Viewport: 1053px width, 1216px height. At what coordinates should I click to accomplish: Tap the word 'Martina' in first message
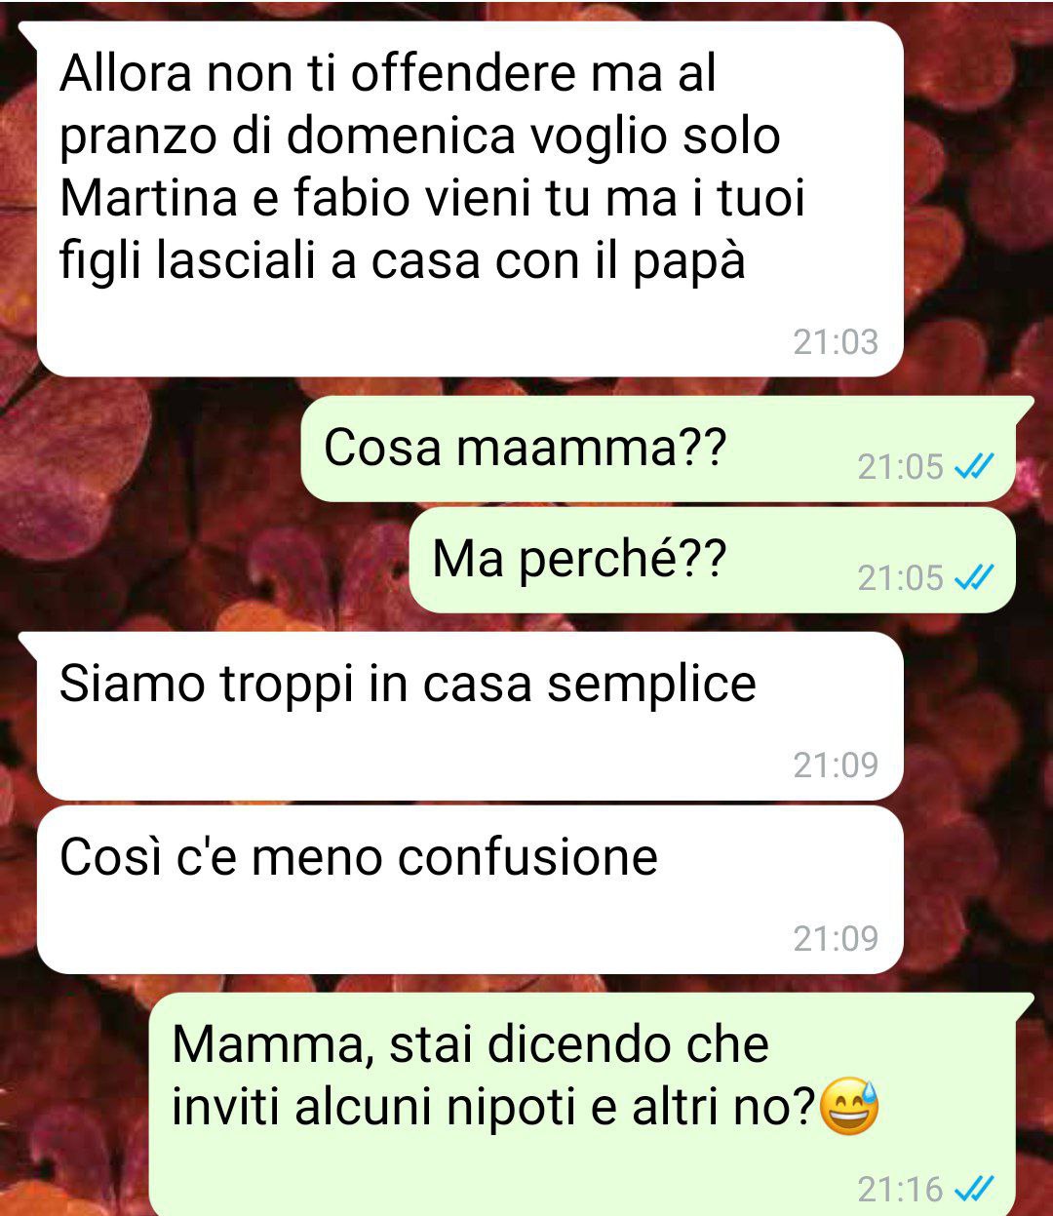(149, 198)
